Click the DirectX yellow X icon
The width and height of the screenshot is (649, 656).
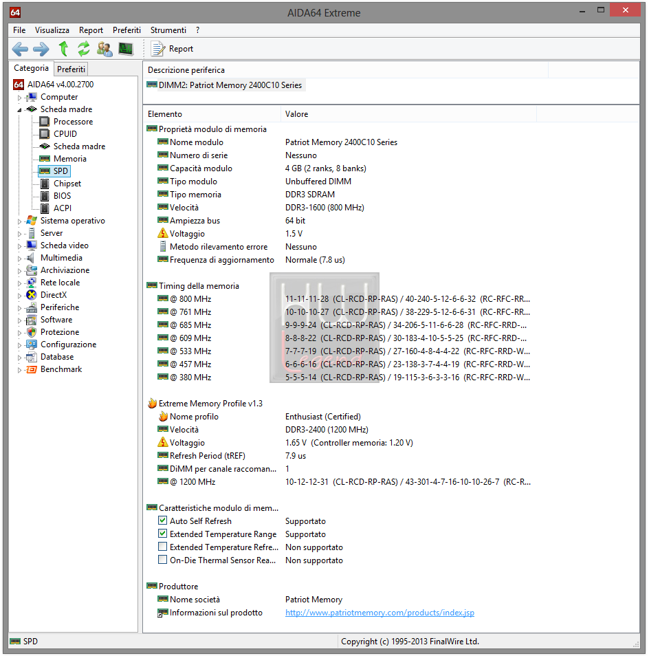[x=32, y=295]
